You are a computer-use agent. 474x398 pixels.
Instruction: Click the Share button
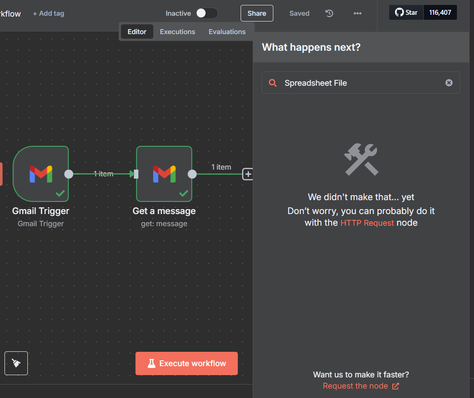coord(257,13)
